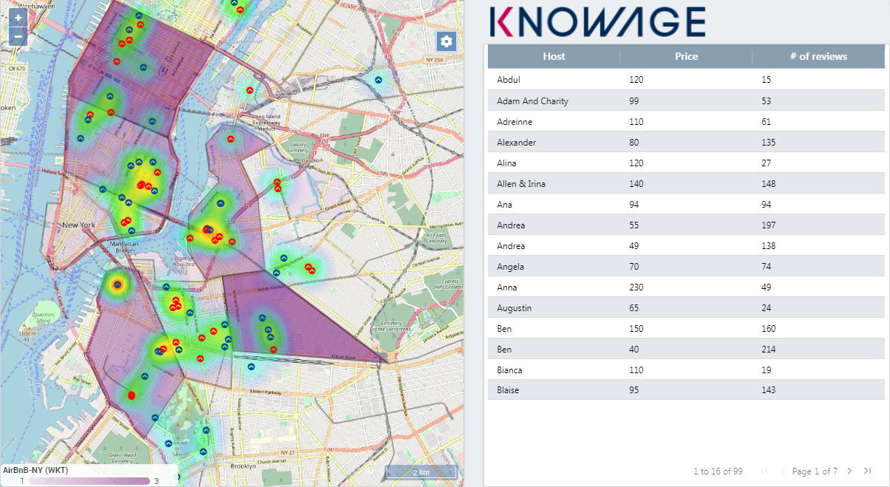The image size is (890, 487).
Task: Click Alexander's review count 135
Action: pos(770,142)
